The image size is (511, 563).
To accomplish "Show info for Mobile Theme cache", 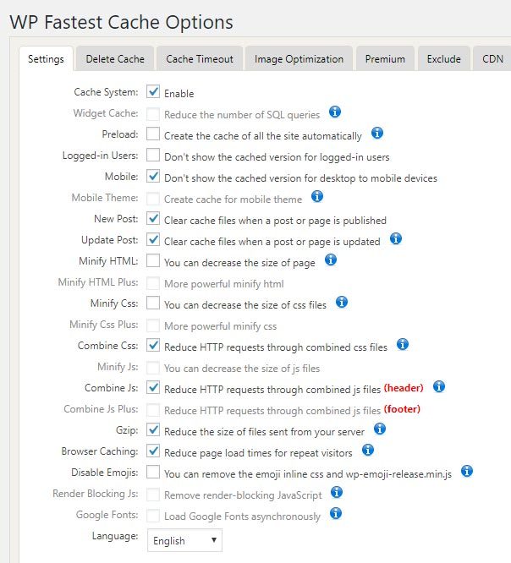I will click(x=317, y=196).
